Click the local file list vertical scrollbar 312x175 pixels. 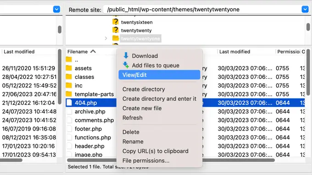click(x=60, y=77)
